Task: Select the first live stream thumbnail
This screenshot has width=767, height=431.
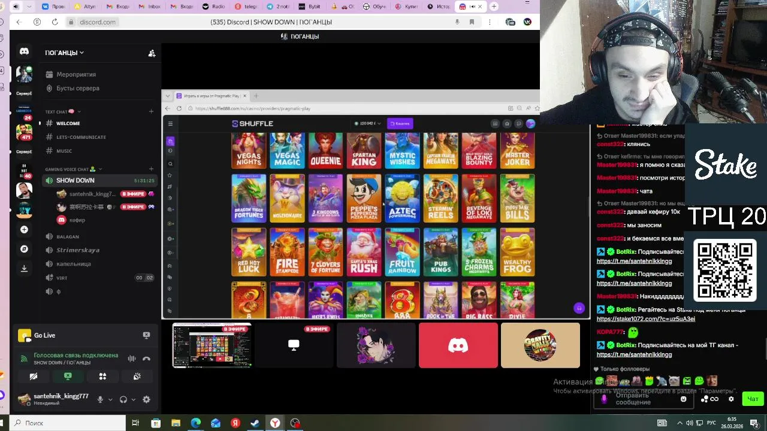Action: [212, 345]
